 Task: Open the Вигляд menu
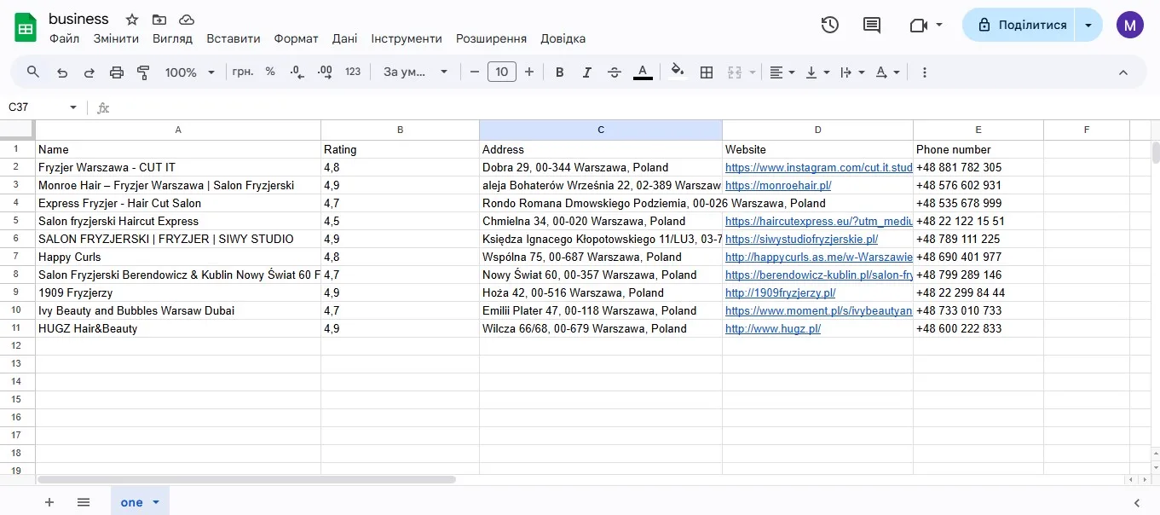point(173,38)
